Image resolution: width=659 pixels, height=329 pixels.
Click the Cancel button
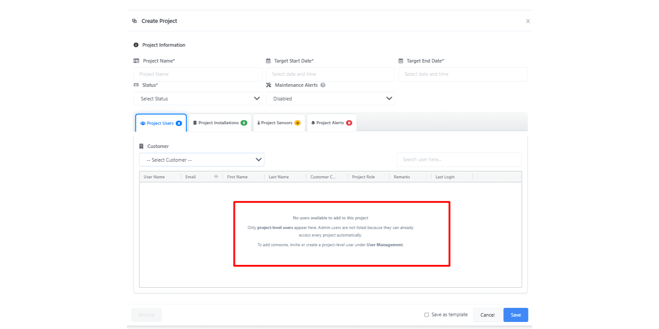487,315
